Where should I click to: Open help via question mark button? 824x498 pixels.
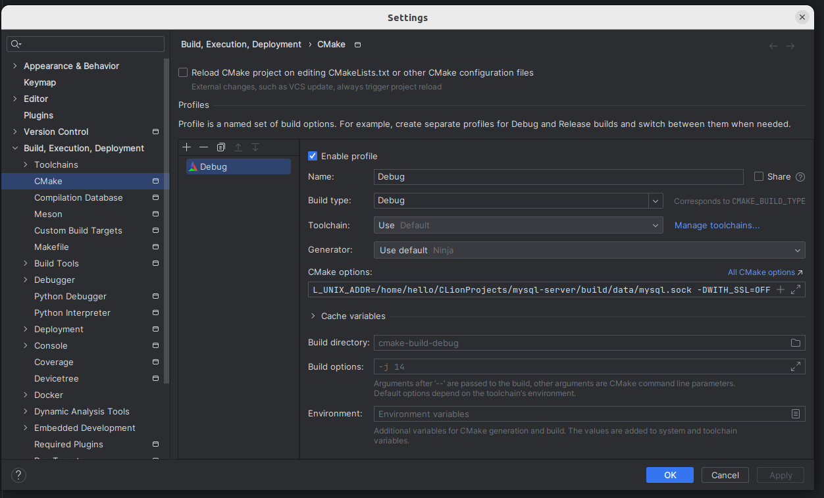(18, 475)
